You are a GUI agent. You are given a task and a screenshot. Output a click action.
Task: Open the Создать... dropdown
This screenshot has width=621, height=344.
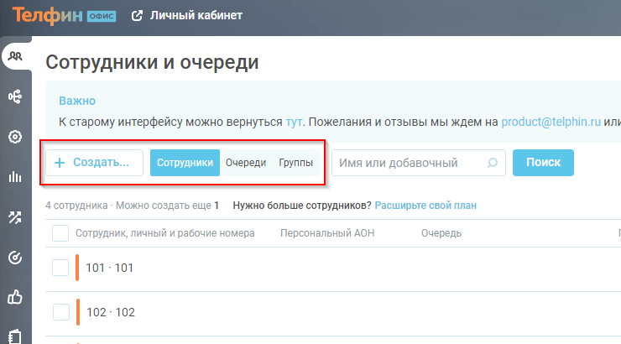[94, 163]
